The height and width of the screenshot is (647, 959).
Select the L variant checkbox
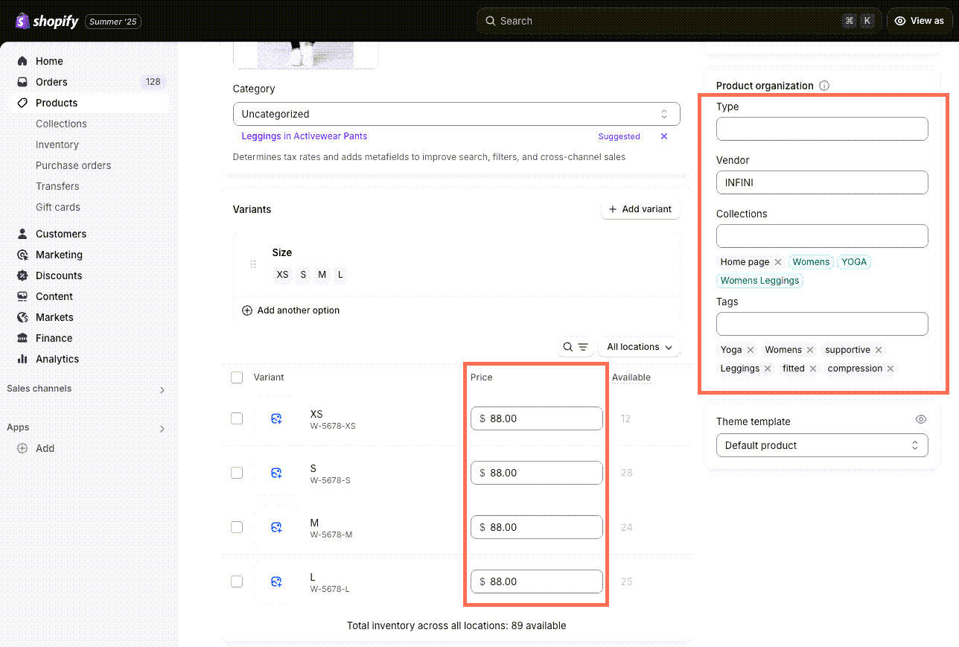(237, 581)
